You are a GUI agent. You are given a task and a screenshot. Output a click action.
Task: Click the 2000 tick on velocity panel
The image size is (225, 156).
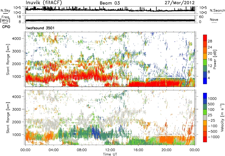click(17, 122)
